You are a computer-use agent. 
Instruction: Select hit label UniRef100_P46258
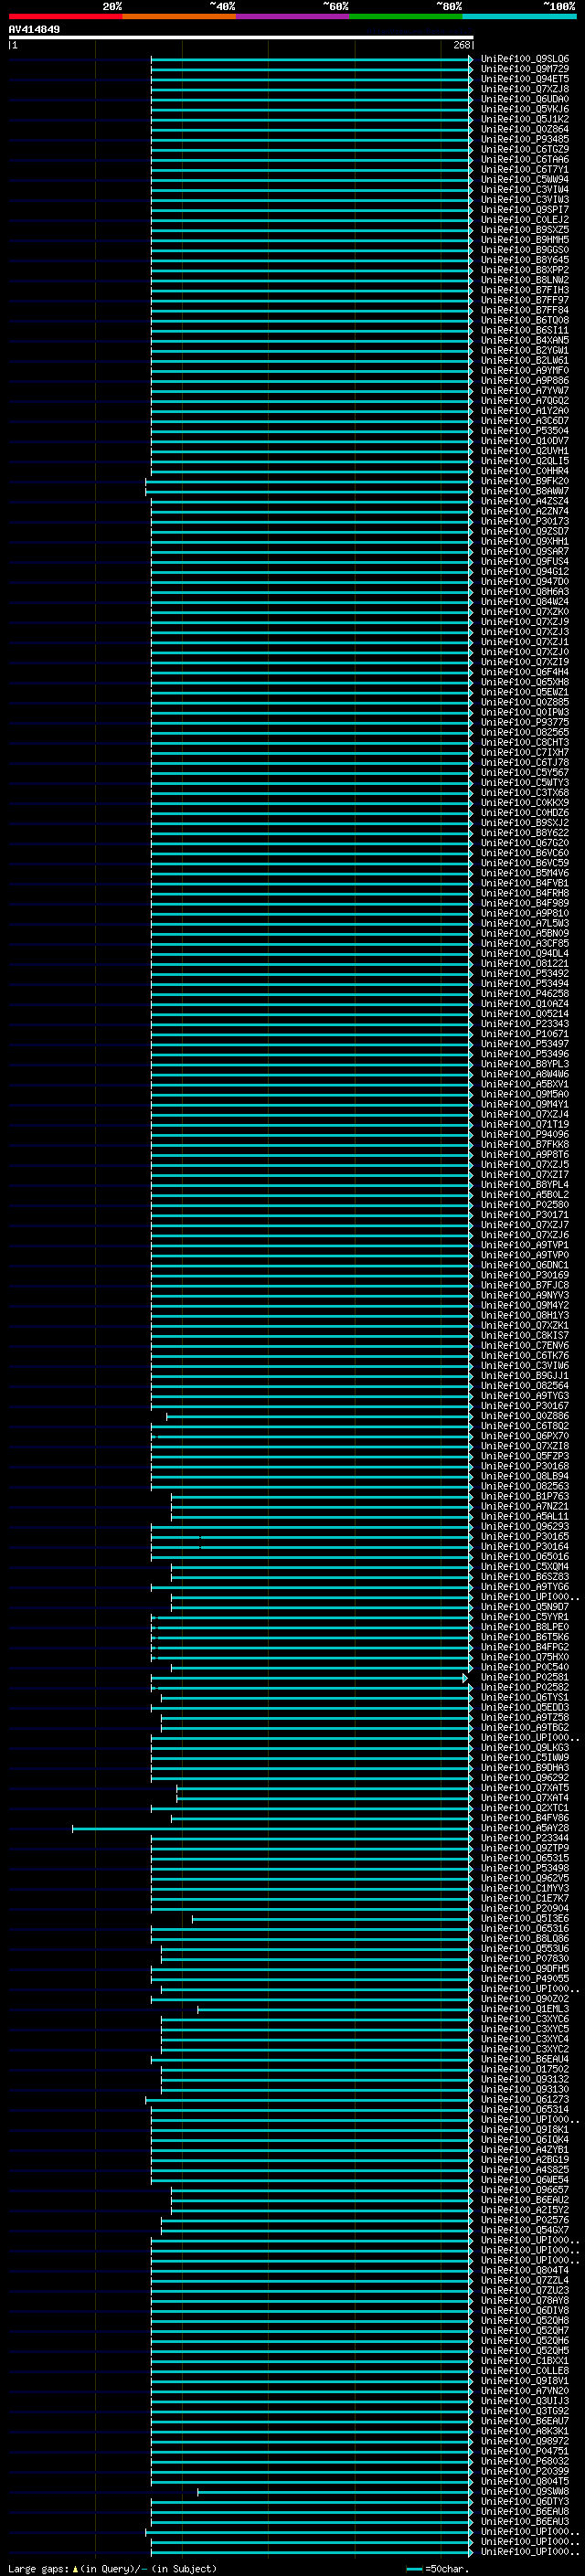525,994
